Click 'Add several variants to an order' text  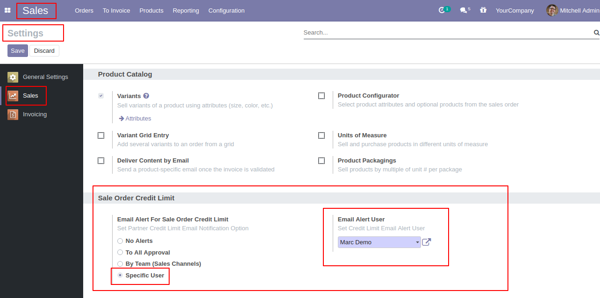click(x=176, y=144)
